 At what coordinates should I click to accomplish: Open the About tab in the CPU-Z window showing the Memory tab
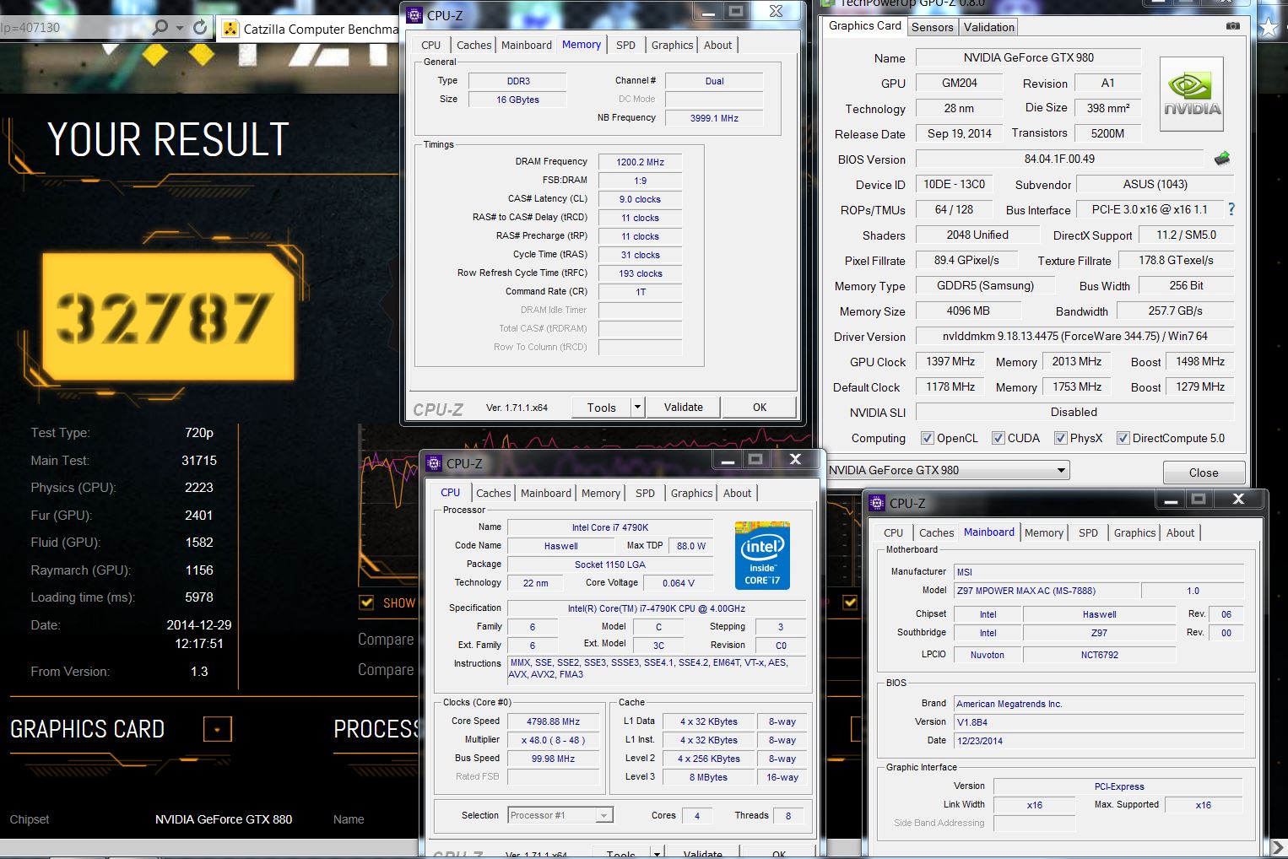717,45
